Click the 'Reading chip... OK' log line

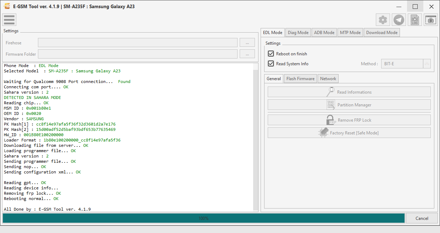pyautogui.click(x=26, y=103)
